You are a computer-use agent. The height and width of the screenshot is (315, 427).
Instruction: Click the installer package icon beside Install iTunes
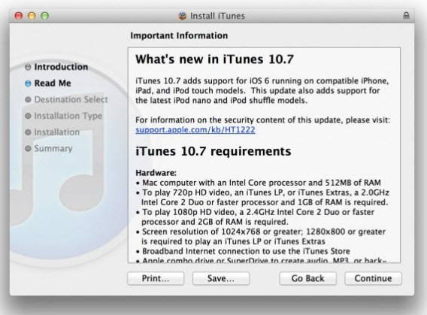pos(183,16)
